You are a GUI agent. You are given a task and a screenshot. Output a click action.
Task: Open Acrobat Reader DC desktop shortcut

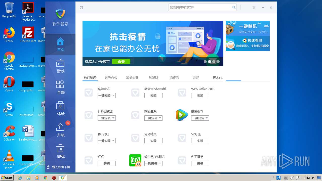[x=28, y=12]
